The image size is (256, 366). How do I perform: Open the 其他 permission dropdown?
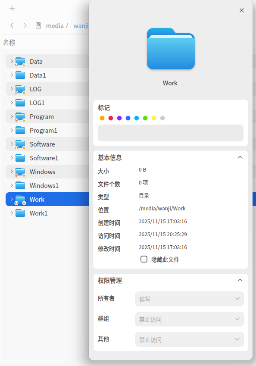coord(190,339)
